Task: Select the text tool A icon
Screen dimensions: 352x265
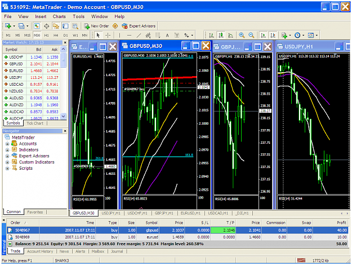Action: pyautogui.click(x=167, y=36)
